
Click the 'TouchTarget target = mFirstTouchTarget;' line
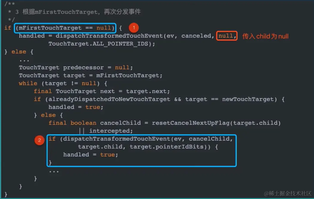[x=91, y=76]
